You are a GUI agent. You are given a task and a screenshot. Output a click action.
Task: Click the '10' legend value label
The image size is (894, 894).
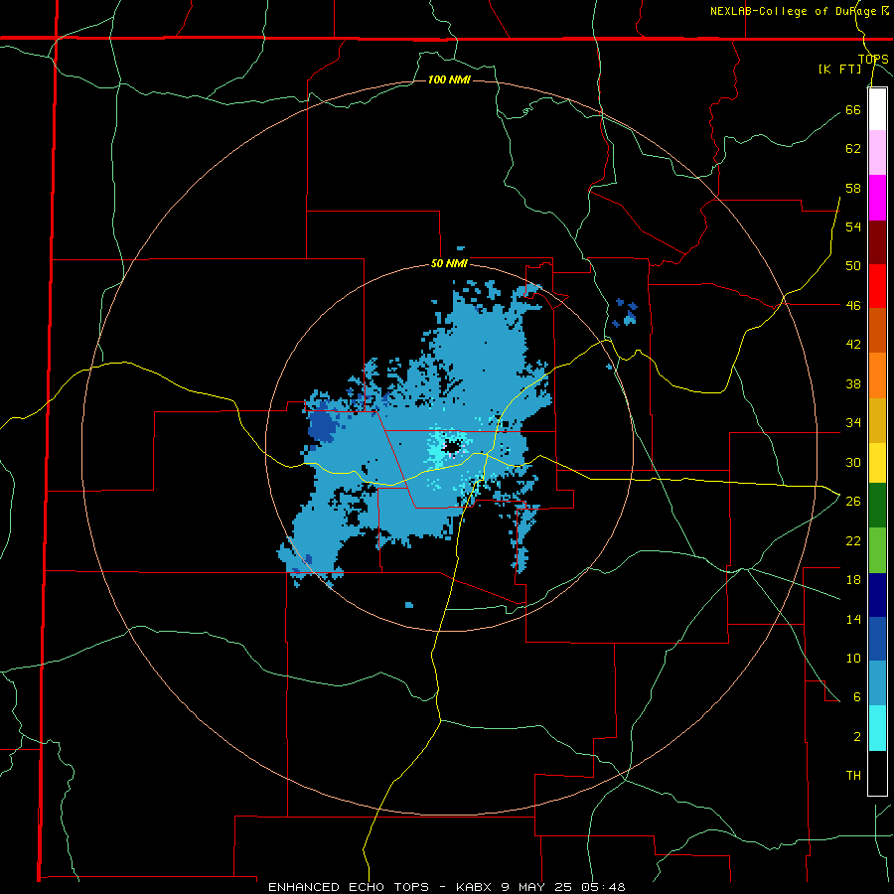tap(853, 658)
